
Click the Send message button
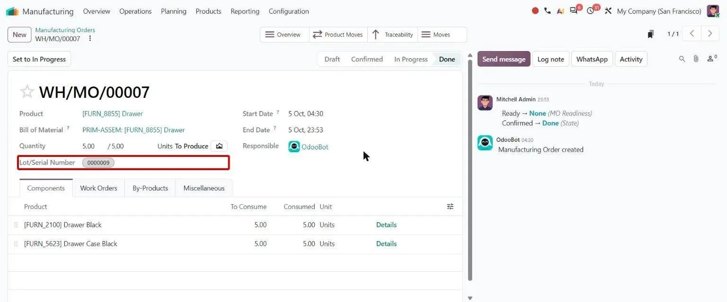(x=504, y=59)
